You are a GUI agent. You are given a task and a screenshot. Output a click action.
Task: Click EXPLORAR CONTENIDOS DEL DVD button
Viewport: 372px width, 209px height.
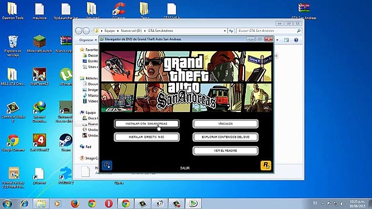[x=226, y=137]
